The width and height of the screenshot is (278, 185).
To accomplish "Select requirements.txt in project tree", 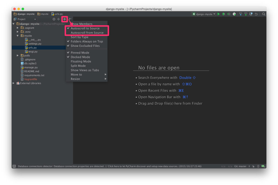I will pos(33,75).
